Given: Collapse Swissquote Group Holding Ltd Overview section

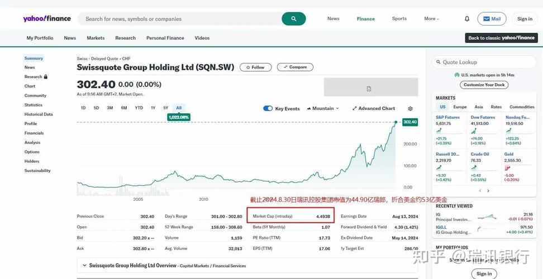Looking at the screenshot, I should tap(84, 266).
